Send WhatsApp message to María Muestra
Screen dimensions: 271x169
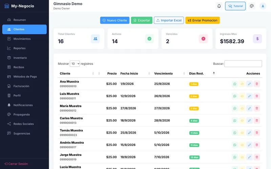[x=235, y=108]
